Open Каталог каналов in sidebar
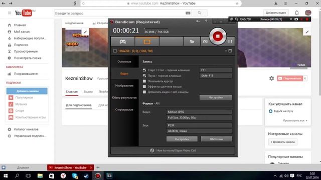 tap(26, 129)
